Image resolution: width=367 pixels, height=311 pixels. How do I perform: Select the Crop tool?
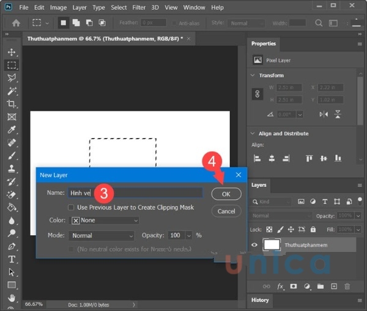[12, 104]
